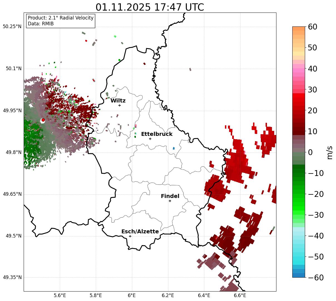Image resolution: width=336 pixels, height=301 pixels.
Task: Click the 6.4°E longitude tick label
Action: tap(204, 295)
